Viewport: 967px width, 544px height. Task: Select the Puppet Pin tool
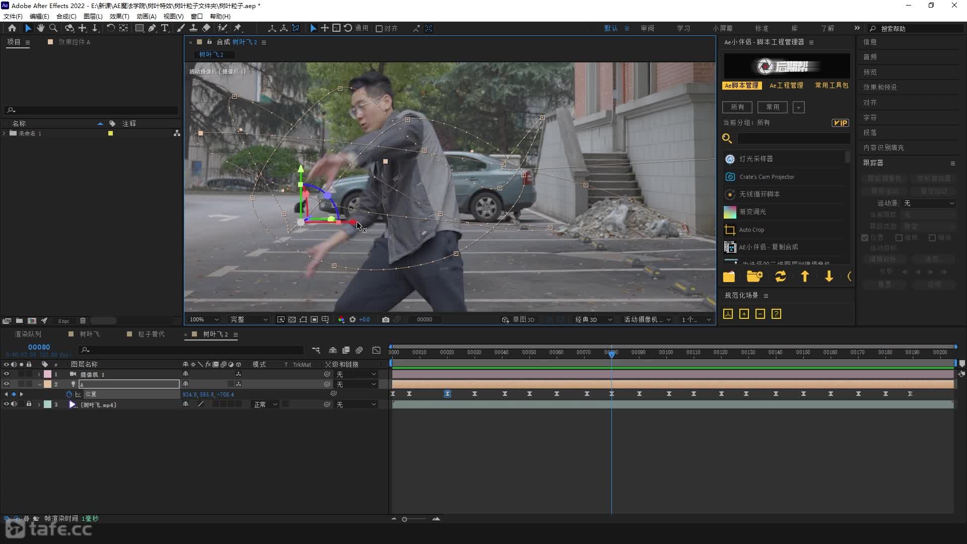pos(238,28)
